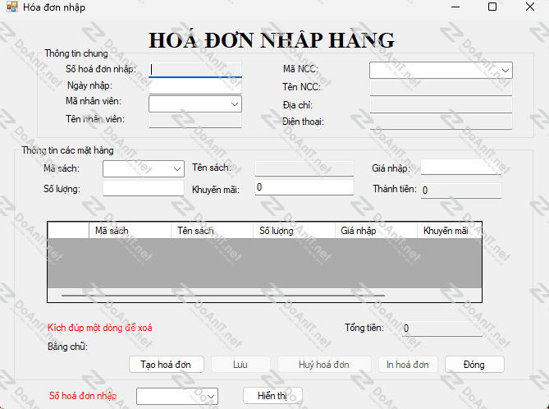Click the Tạo hoá đơn button

166,365
